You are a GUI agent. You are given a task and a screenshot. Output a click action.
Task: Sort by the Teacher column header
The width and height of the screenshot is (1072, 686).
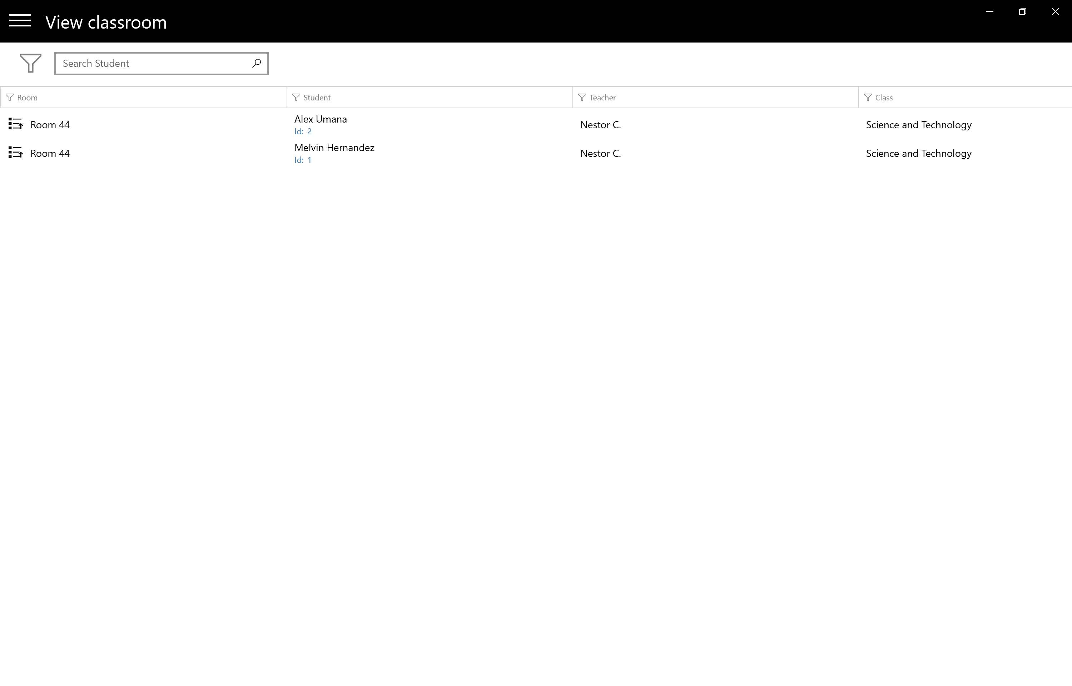(602, 98)
